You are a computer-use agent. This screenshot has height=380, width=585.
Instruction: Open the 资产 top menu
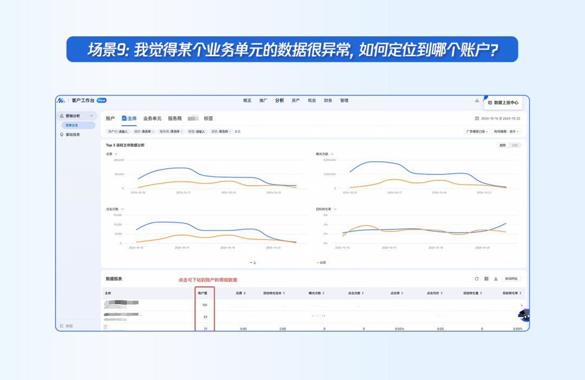(296, 101)
